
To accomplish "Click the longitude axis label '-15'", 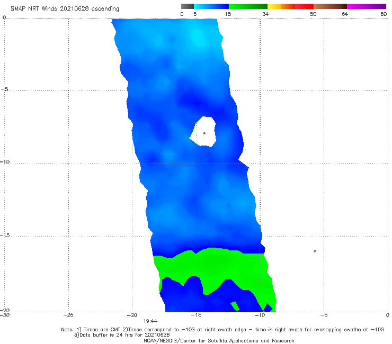I will click(196, 315).
